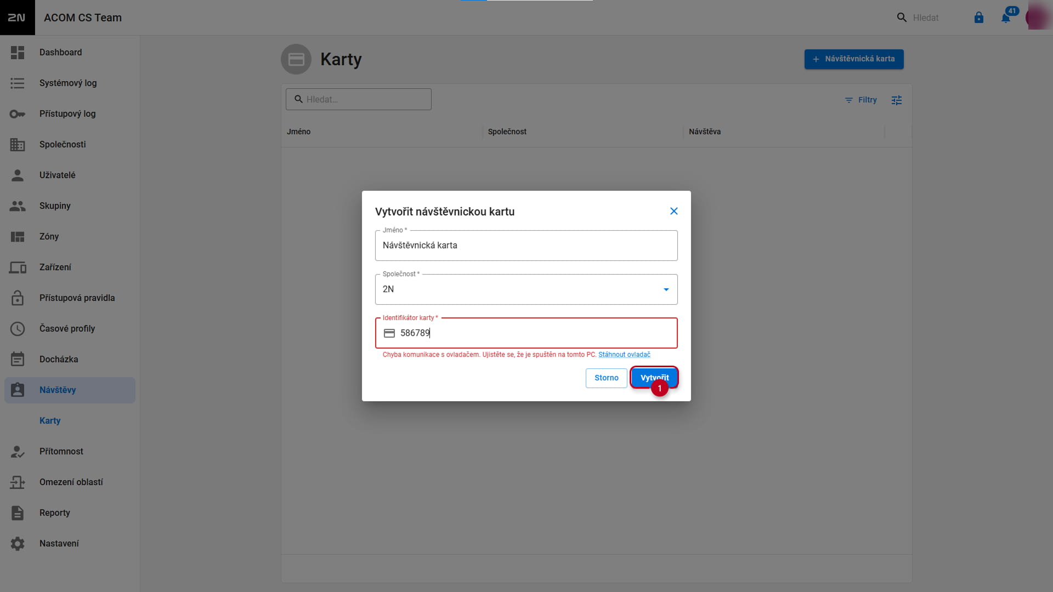Sort by Společnost column header
Screen dimensions: 1053x592
pyautogui.click(x=507, y=132)
